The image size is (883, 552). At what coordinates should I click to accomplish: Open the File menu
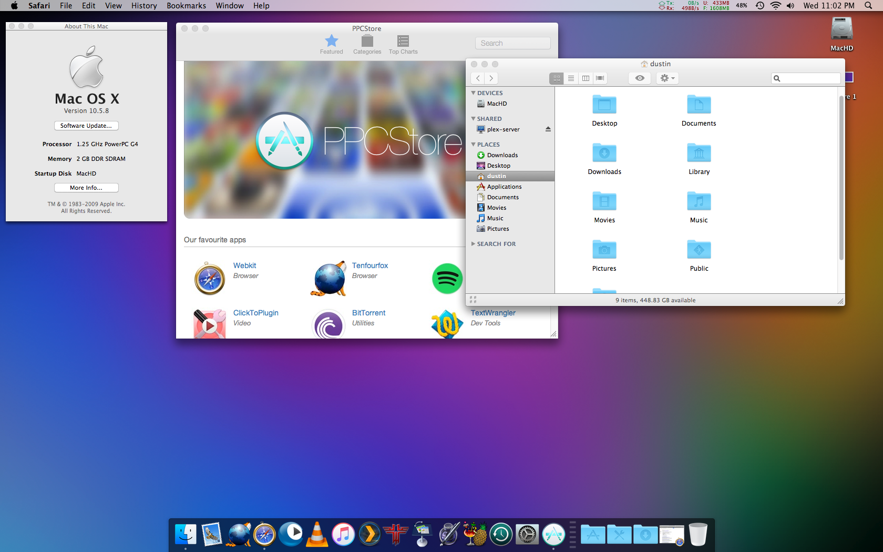point(66,6)
